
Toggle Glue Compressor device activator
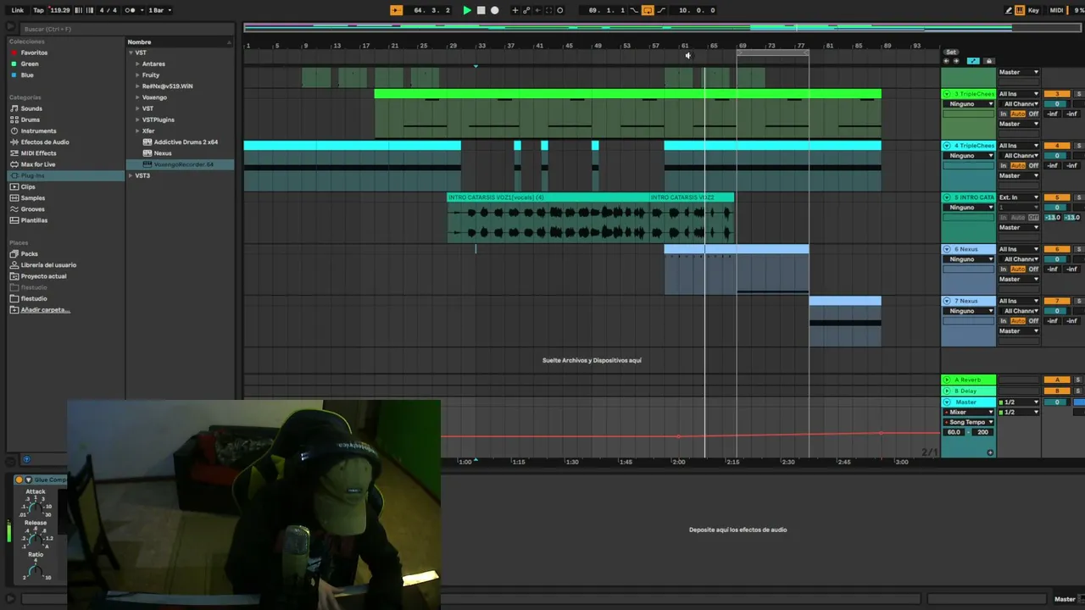pyautogui.click(x=19, y=480)
